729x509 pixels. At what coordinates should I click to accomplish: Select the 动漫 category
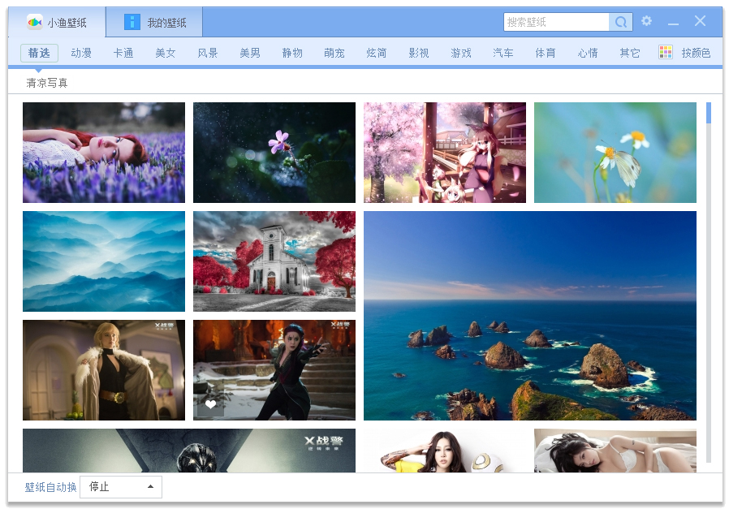coord(81,53)
